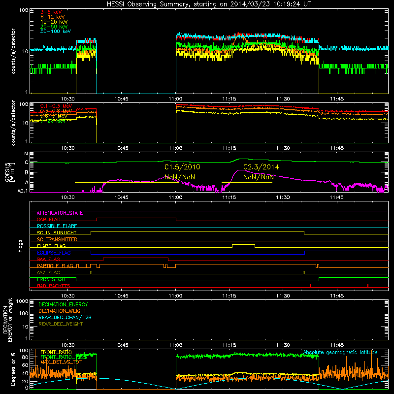Click the Absolute geomagnetic latitude label

click(340, 353)
